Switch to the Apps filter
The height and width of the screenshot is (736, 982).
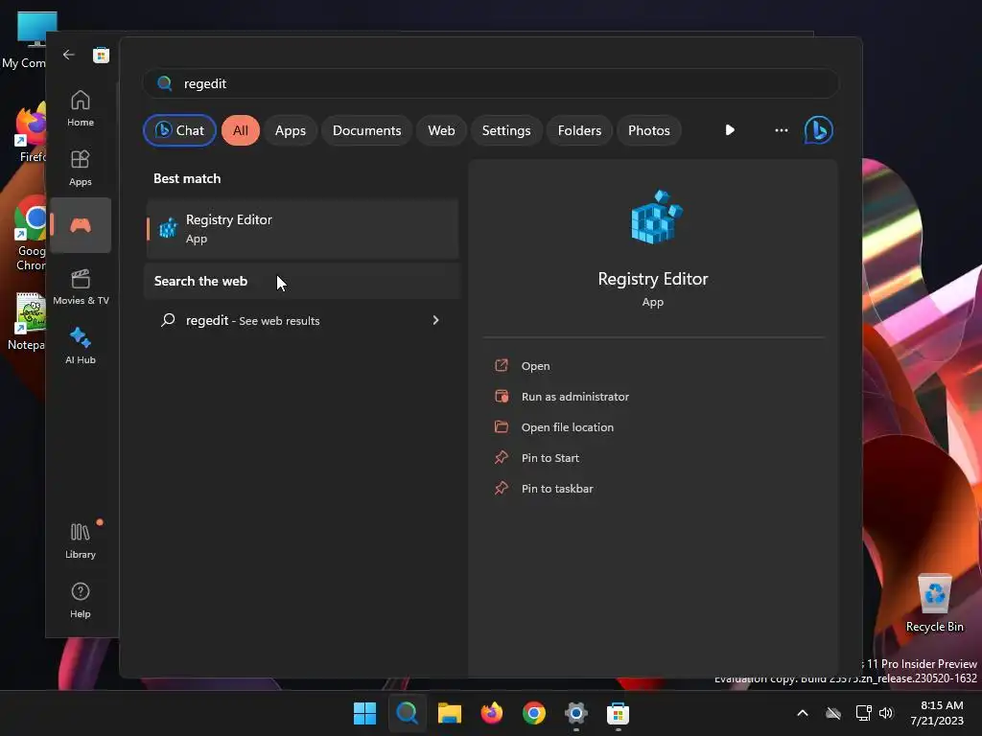point(291,130)
